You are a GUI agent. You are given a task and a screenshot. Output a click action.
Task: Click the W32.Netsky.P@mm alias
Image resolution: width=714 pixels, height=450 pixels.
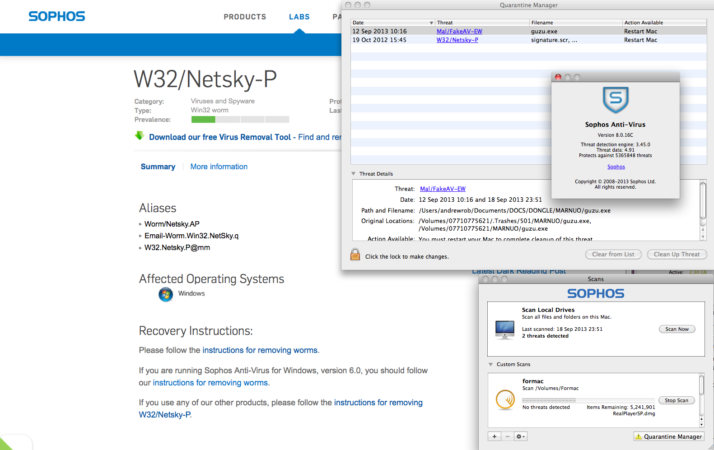[177, 247]
